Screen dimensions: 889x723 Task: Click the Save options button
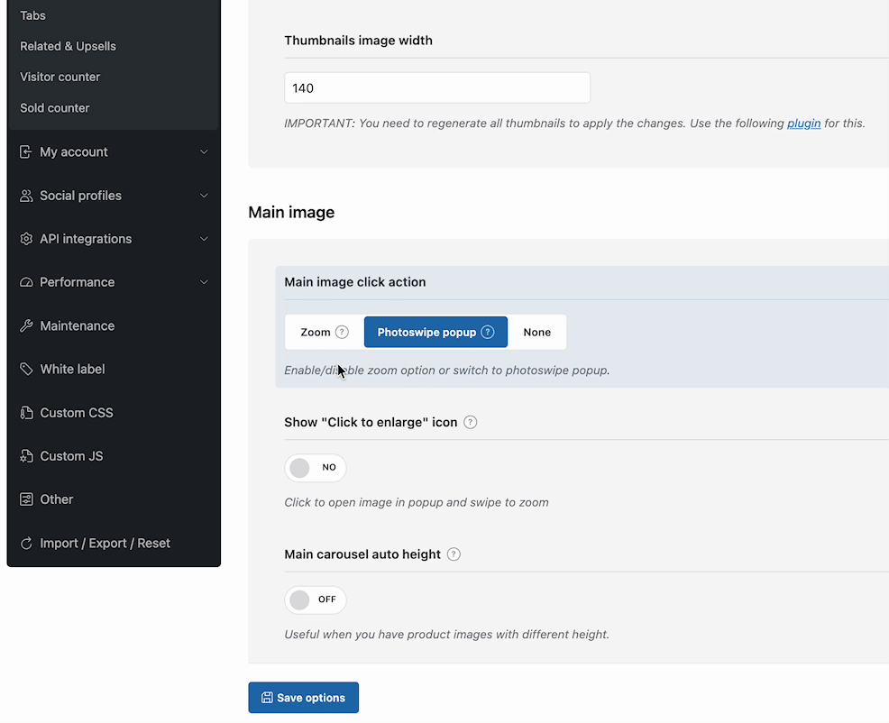303,698
